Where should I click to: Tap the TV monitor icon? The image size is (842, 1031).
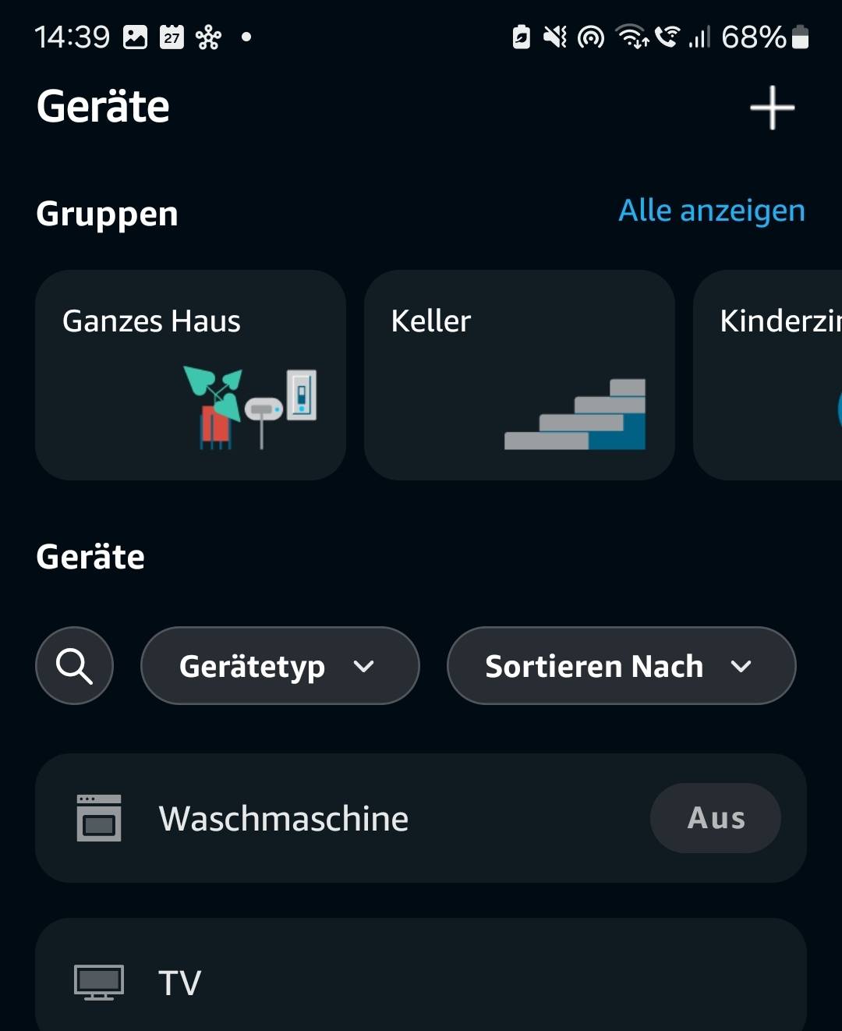click(x=99, y=983)
